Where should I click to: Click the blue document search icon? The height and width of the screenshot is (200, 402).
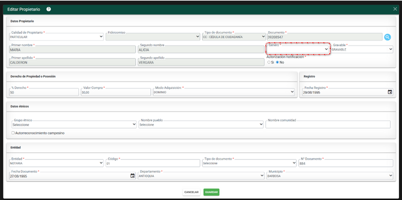coord(387,37)
